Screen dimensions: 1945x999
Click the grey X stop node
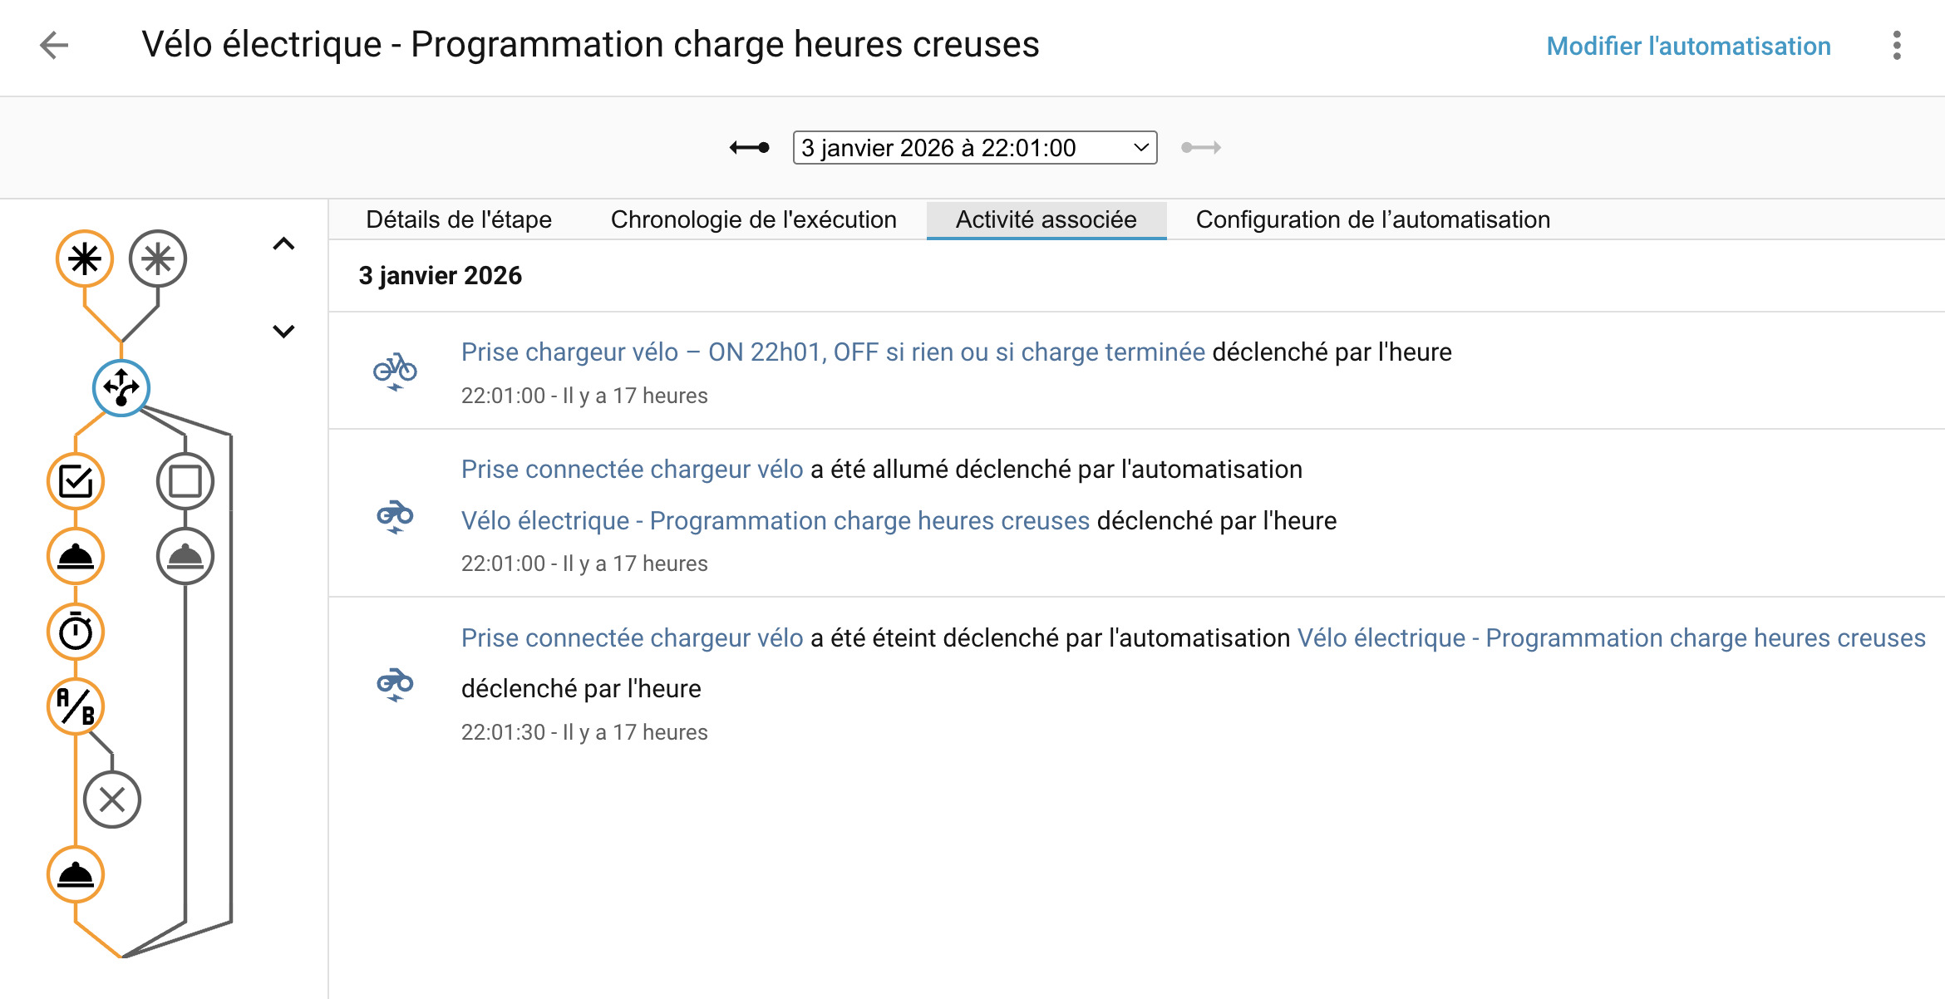(112, 800)
